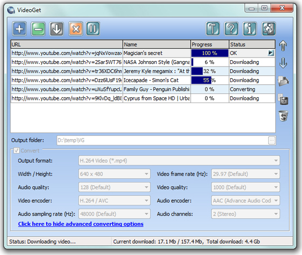The width and height of the screenshot is (302, 255).
Task: Click the Converting status cell
Action: coord(252,89)
